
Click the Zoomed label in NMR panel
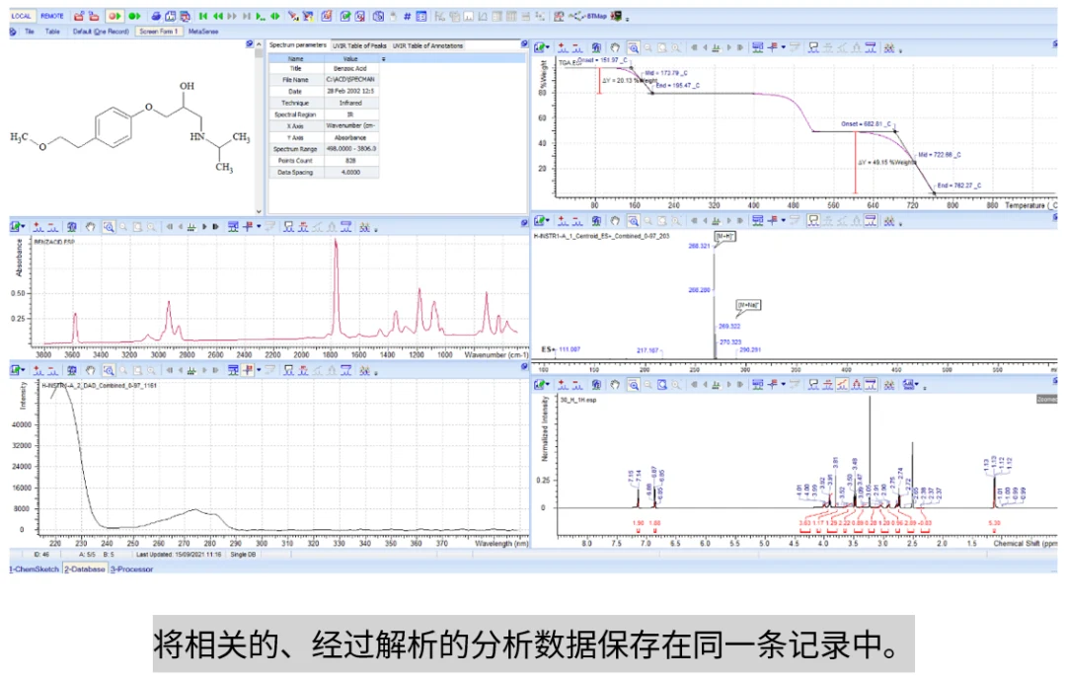(1047, 399)
